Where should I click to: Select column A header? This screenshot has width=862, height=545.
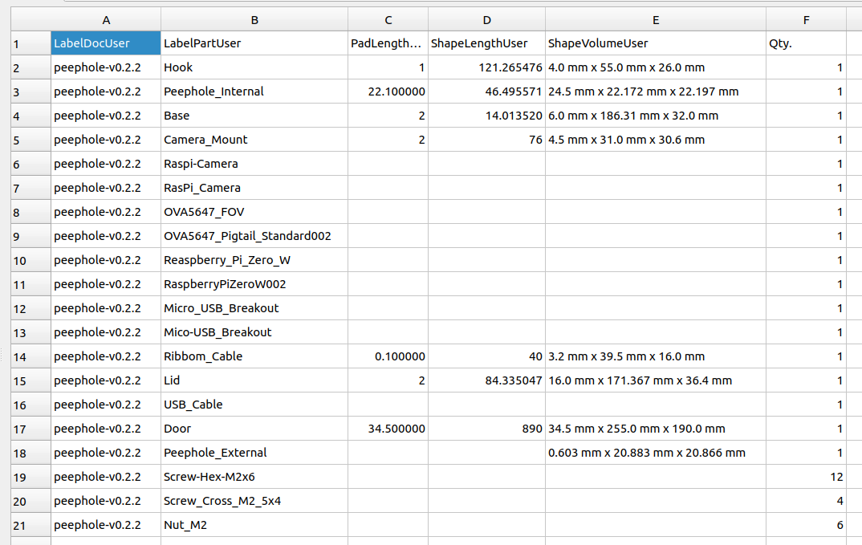click(106, 20)
